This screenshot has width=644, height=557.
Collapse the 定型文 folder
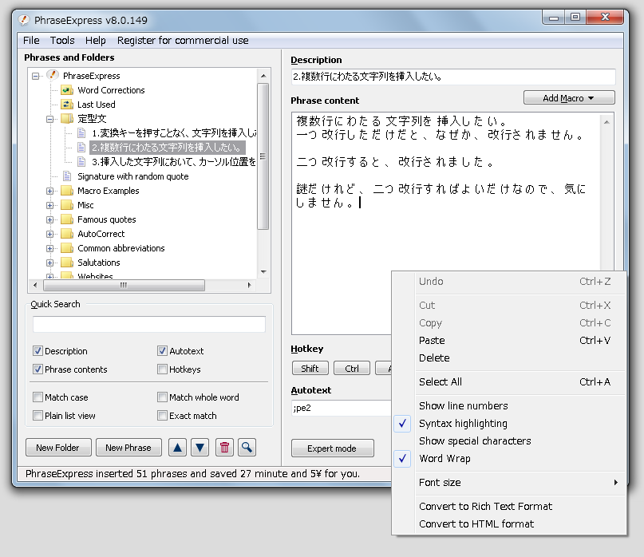coord(50,119)
